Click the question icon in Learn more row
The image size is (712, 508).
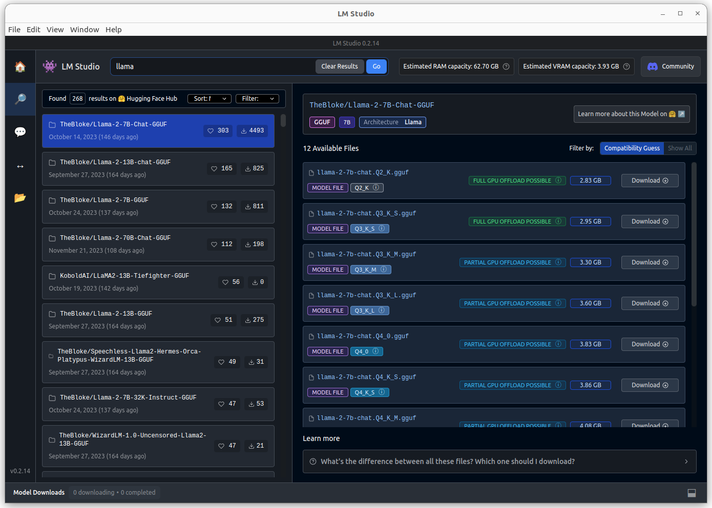(x=313, y=461)
